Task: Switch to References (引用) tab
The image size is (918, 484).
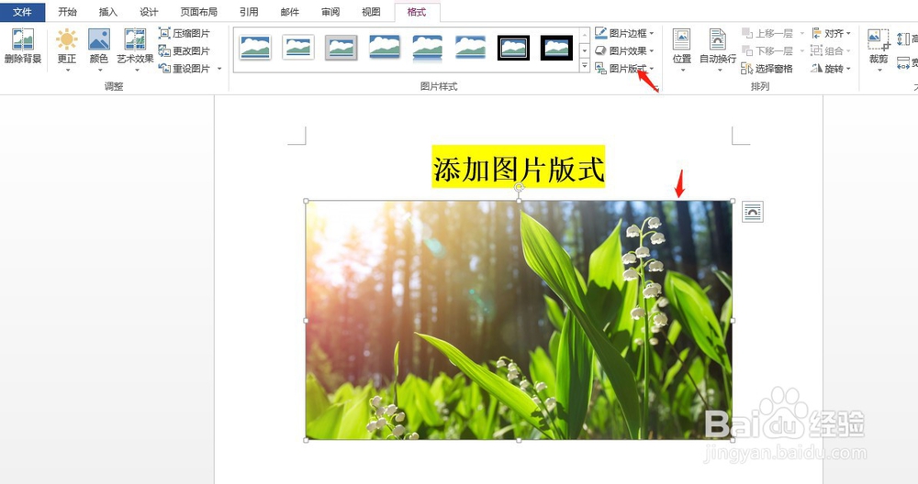Action: click(x=249, y=12)
